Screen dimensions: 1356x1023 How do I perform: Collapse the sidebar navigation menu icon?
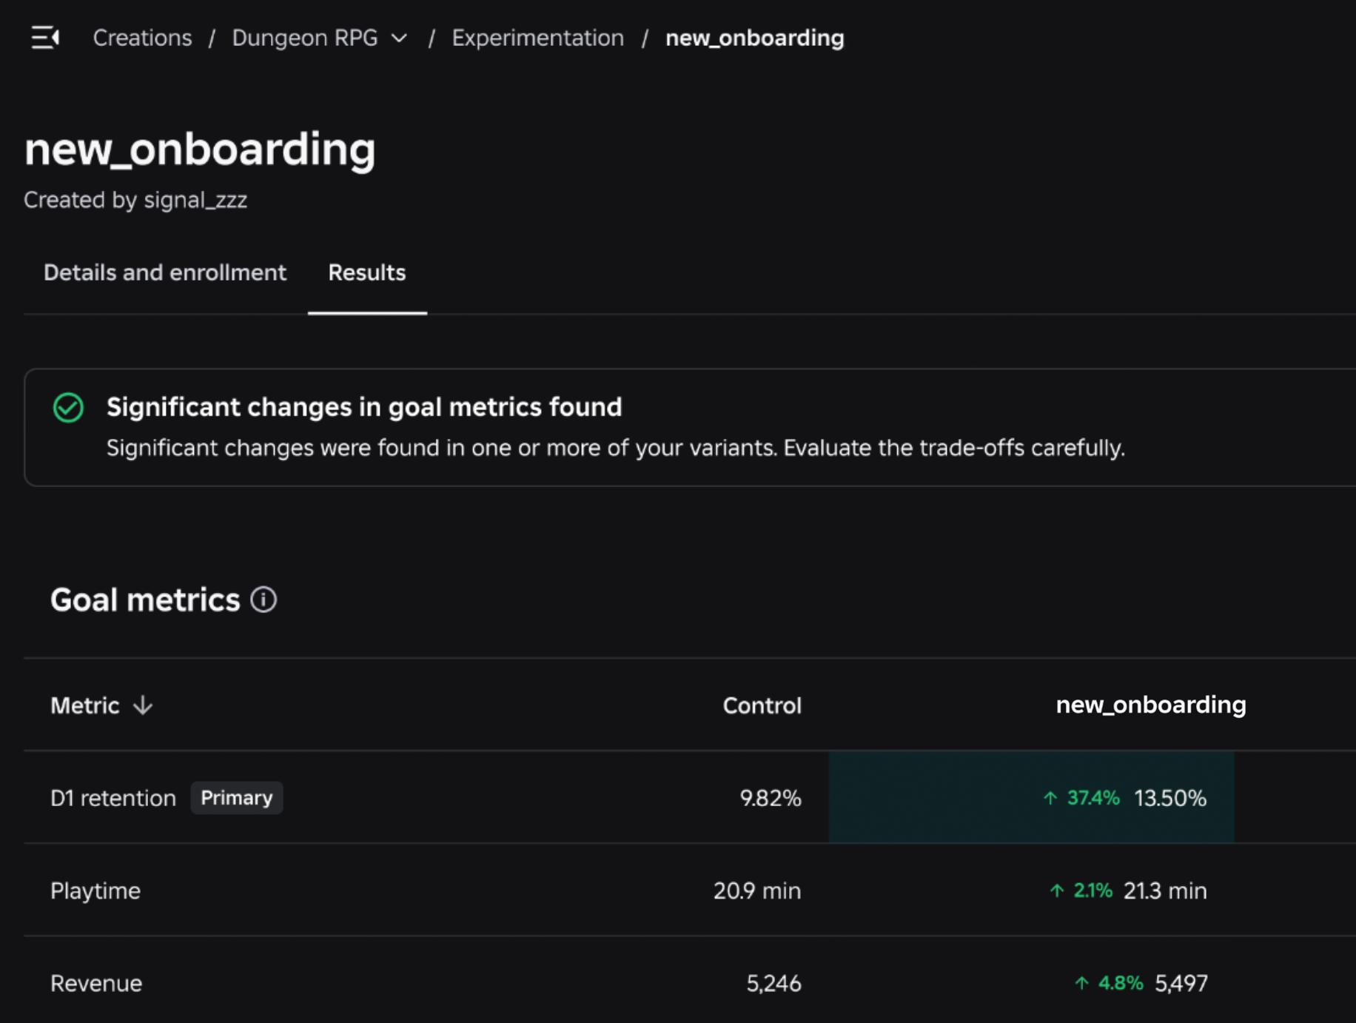click(x=45, y=37)
